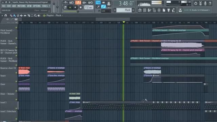Image resolution: width=217 pixels, height=122 pixels.
Task: Open the Browser from the shortcut icons
Action: (154, 10)
